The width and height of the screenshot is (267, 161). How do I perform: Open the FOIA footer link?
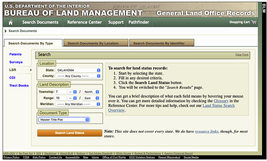[x=26, y=158]
